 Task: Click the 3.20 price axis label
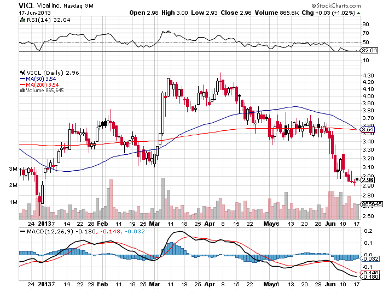(368, 159)
